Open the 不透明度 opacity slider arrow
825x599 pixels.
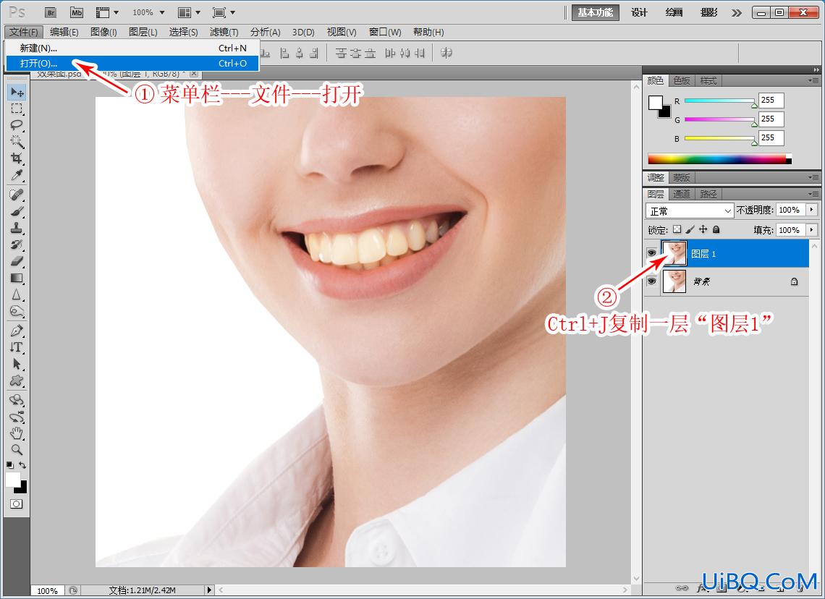pos(812,210)
